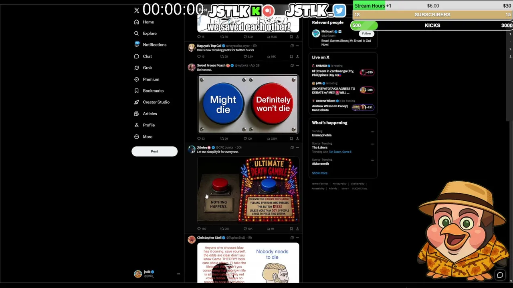This screenshot has width=513, height=288.
Task: Like Kaguya's Top Gal post
Action: (x=248, y=56)
